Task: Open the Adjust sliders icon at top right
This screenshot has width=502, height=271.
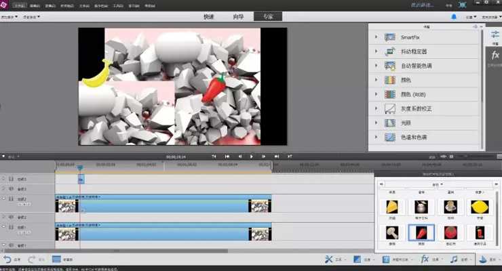Action: [495, 35]
